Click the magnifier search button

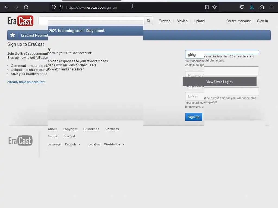(149, 21)
